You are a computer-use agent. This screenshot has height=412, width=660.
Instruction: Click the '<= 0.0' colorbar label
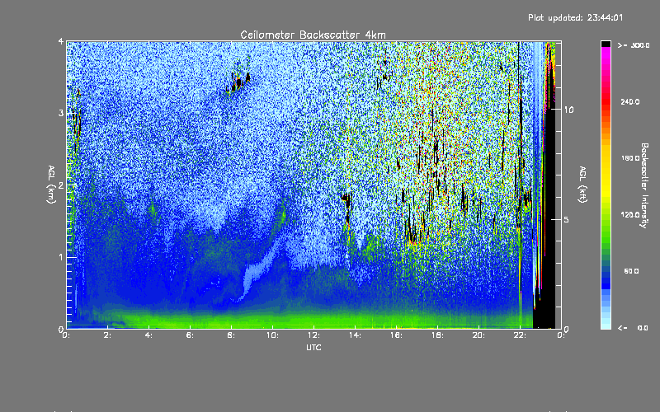[633, 328]
